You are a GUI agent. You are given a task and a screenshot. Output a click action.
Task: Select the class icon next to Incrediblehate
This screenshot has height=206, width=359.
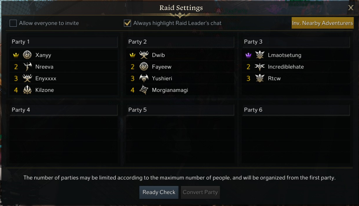(260, 67)
